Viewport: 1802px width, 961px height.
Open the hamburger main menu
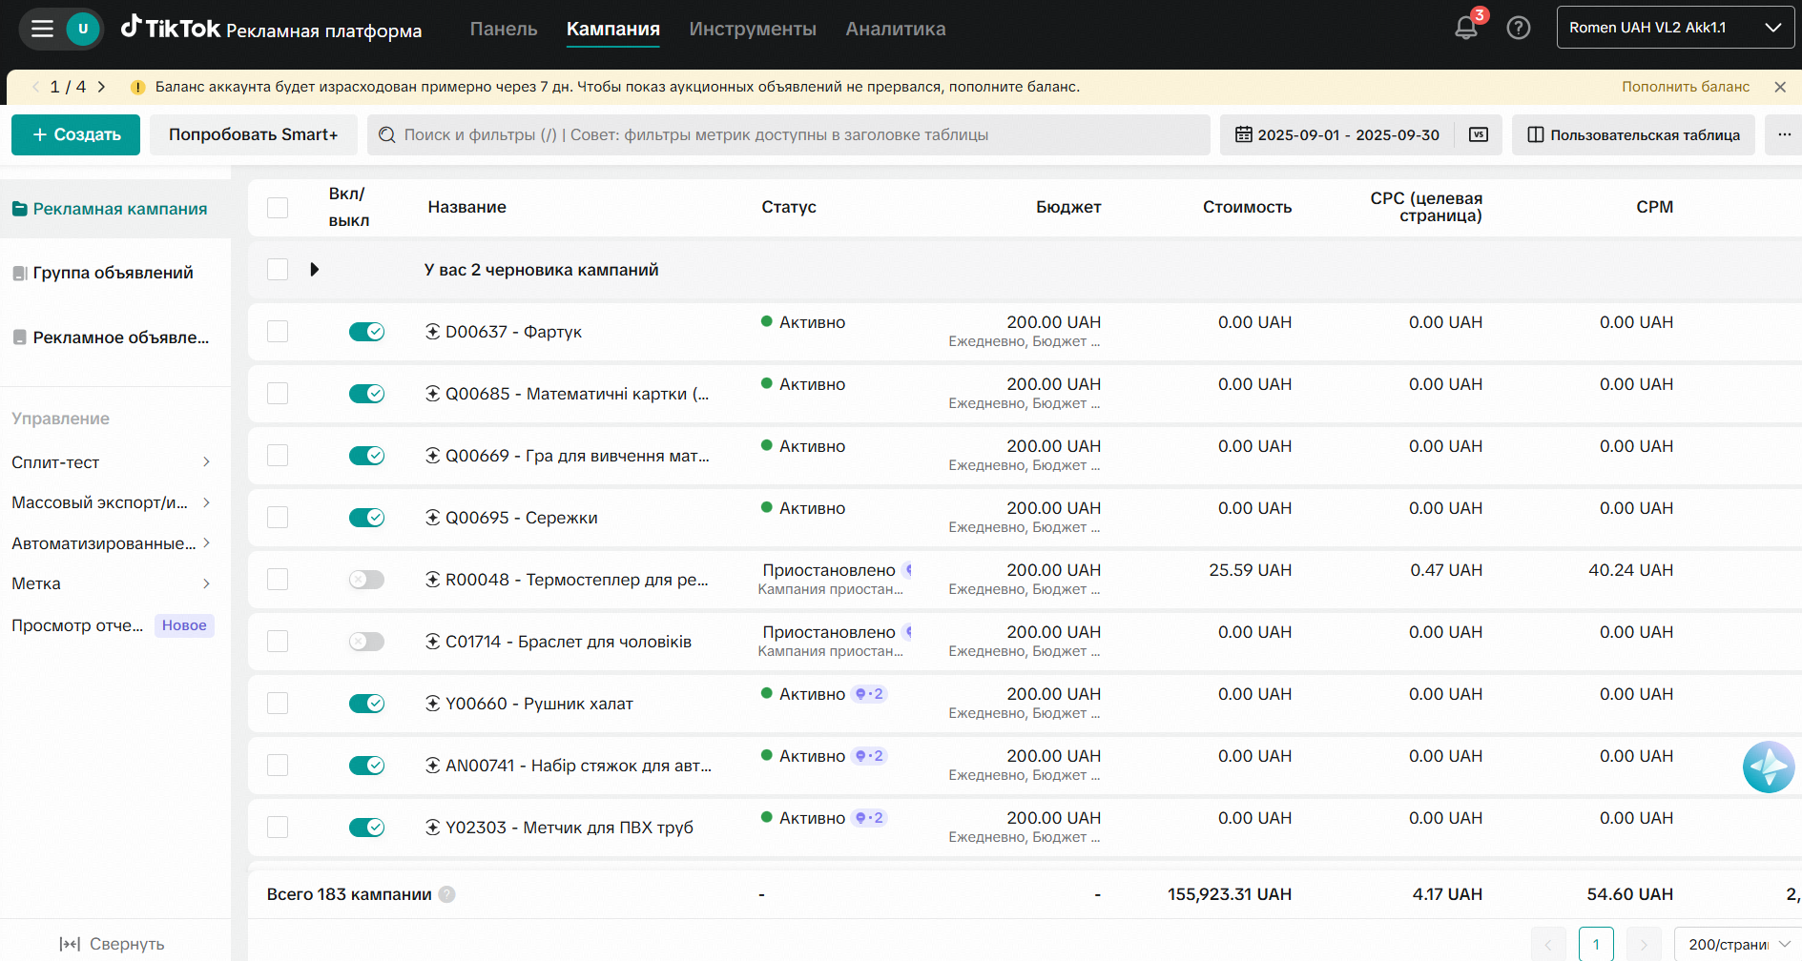(42, 29)
